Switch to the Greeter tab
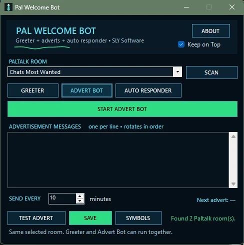The height and width of the screenshot is (245, 244). pos(33,90)
